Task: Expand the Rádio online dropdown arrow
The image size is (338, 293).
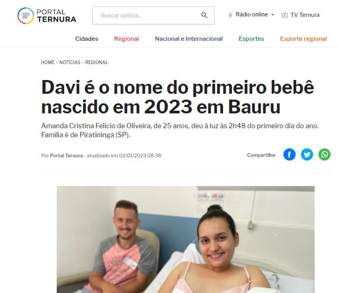Action: point(273,15)
